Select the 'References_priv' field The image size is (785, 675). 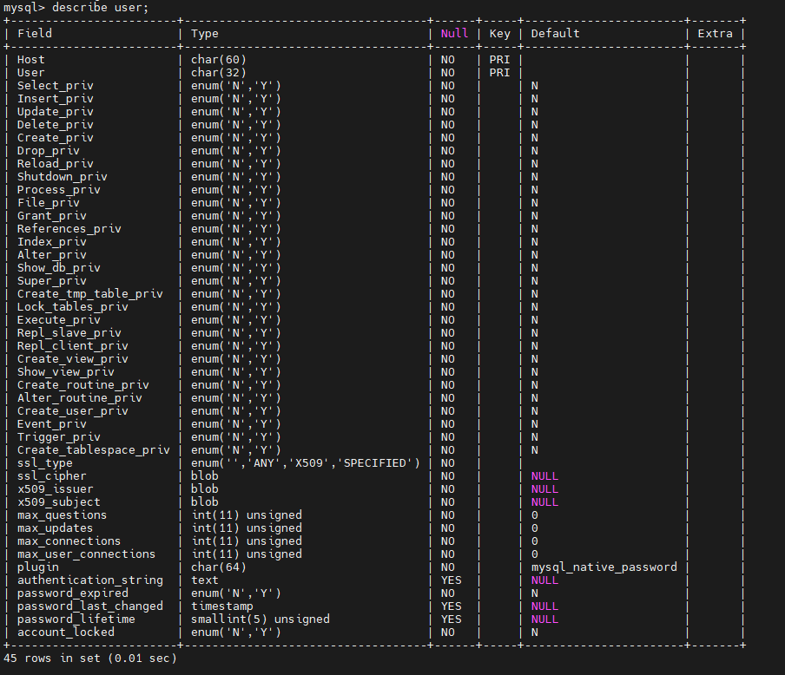click(69, 229)
